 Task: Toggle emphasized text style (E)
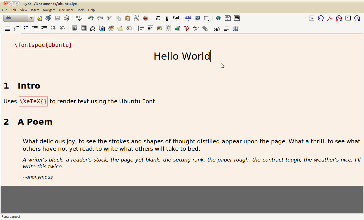click(x=158, y=18)
